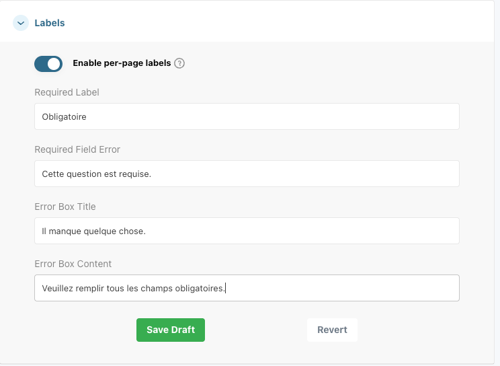
Task: Collapse the Labels section chevron
Action: (x=21, y=23)
